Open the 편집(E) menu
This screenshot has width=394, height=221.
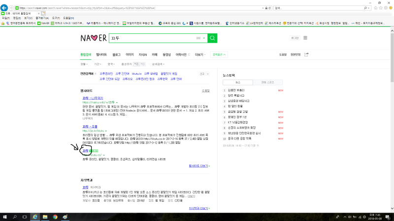tap(17, 18)
